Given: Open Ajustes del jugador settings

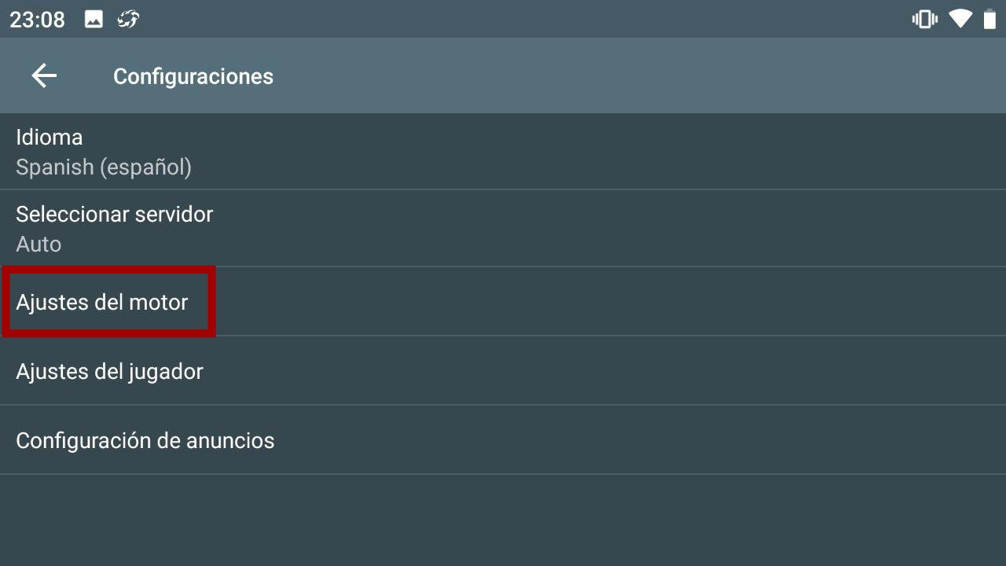Looking at the screenshot, I should coord(110,372).
